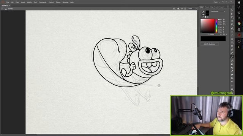The width and height of the screenshot is (243, 136).
Task: Open the Commands menu
Action: (43, 2)
